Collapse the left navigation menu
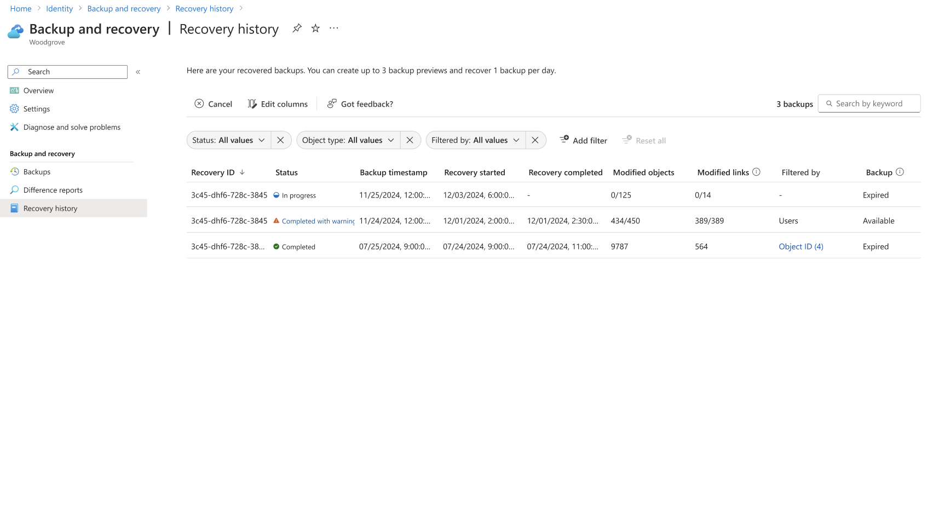 click(138, 72)
